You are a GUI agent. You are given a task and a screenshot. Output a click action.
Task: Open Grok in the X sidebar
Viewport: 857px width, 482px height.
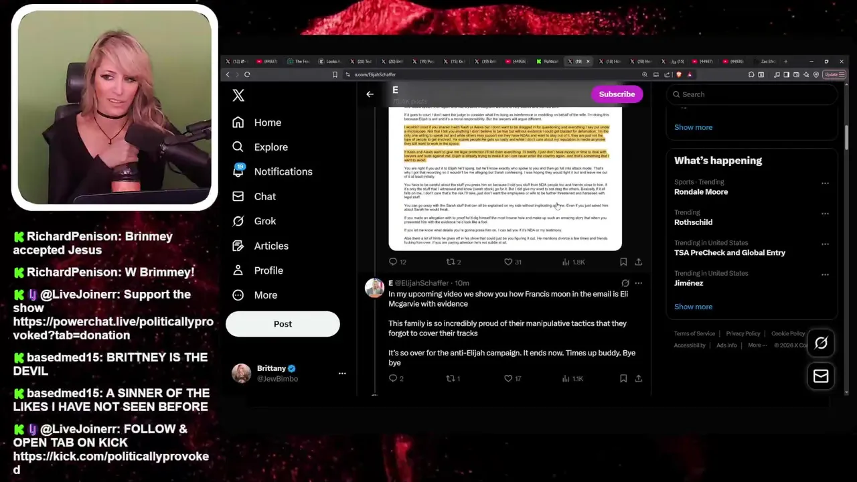[x=254, y=221]
